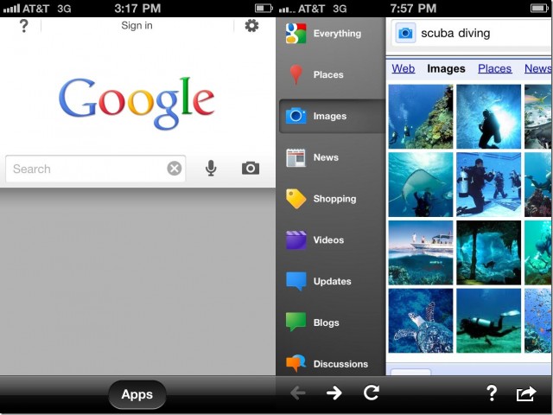
Task: Open help in bottom toolbar
Action: pyautogui.click(x=492, y=393)
